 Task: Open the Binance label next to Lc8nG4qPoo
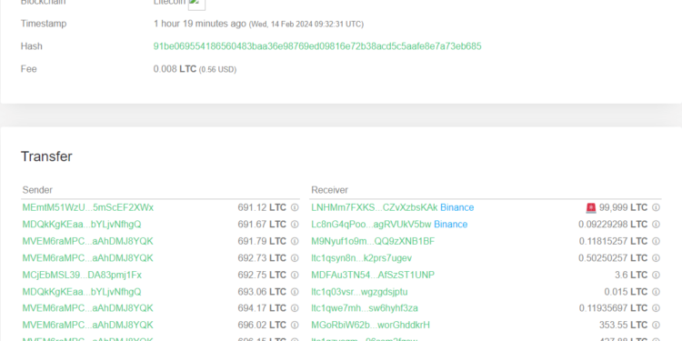click(451, 225)
